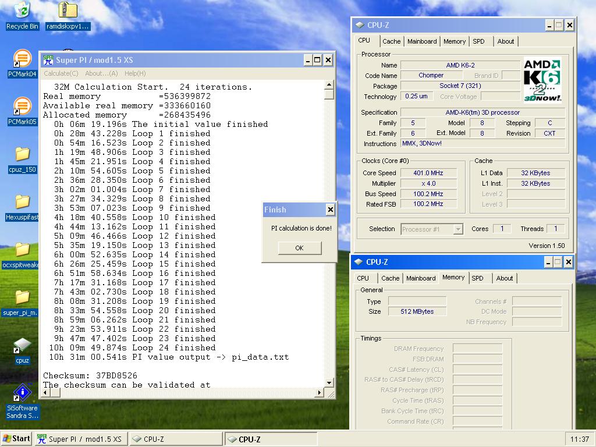Viewport: 596px width, 447px height.
Task: Expand the Processor #1 selection dropdown
Action: tap(458, 229)
